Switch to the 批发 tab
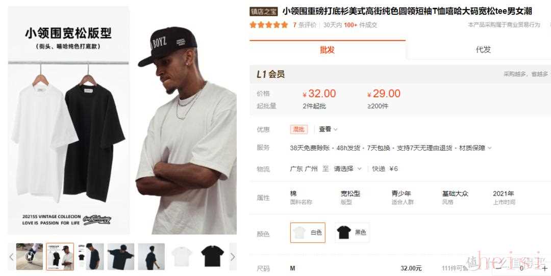This screenshot has height=276, width=551. (x=328, y=50)
